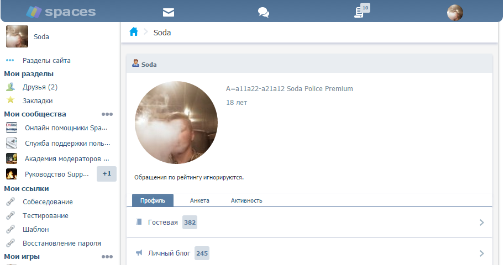504x265 pixels.
Task: Switch to the Анкета tab
Action: 200,200
